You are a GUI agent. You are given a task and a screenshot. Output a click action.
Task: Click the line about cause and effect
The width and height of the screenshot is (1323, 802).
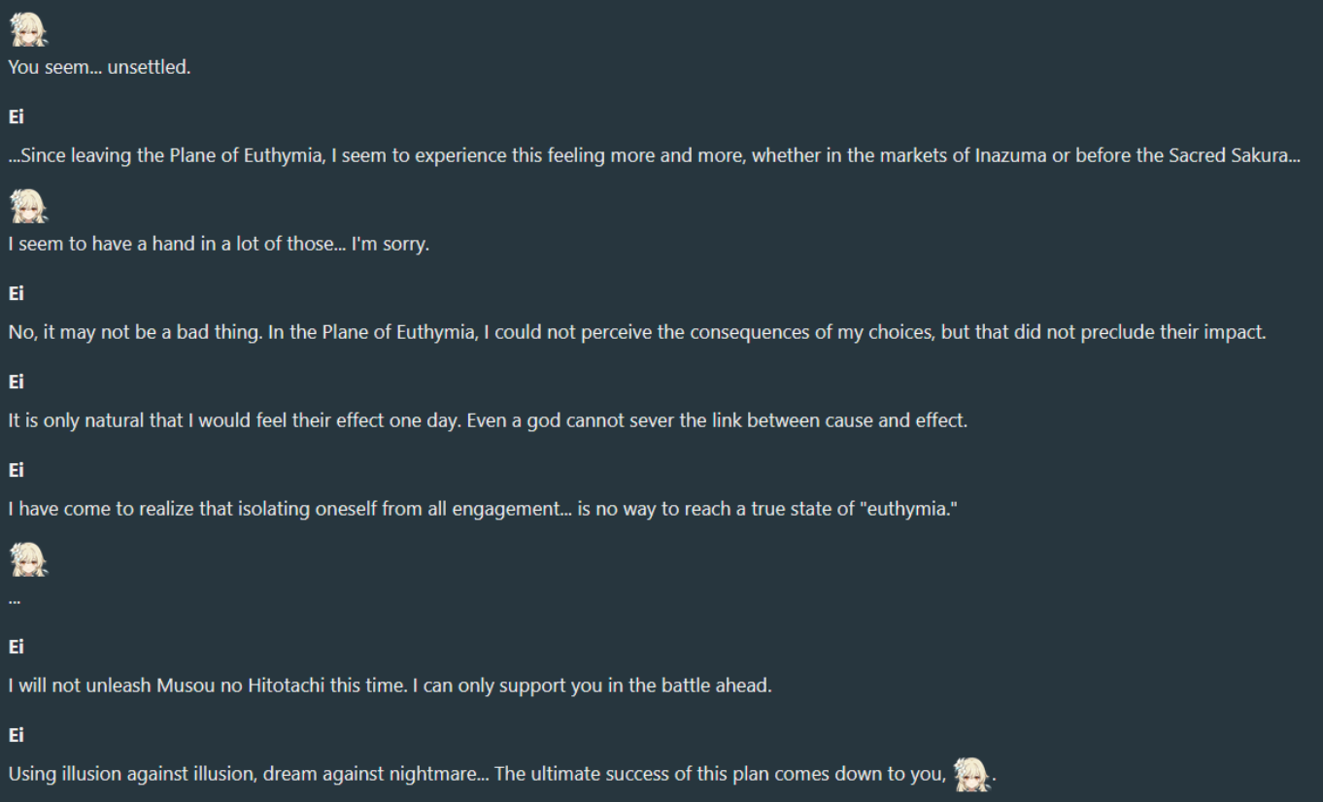488,420
